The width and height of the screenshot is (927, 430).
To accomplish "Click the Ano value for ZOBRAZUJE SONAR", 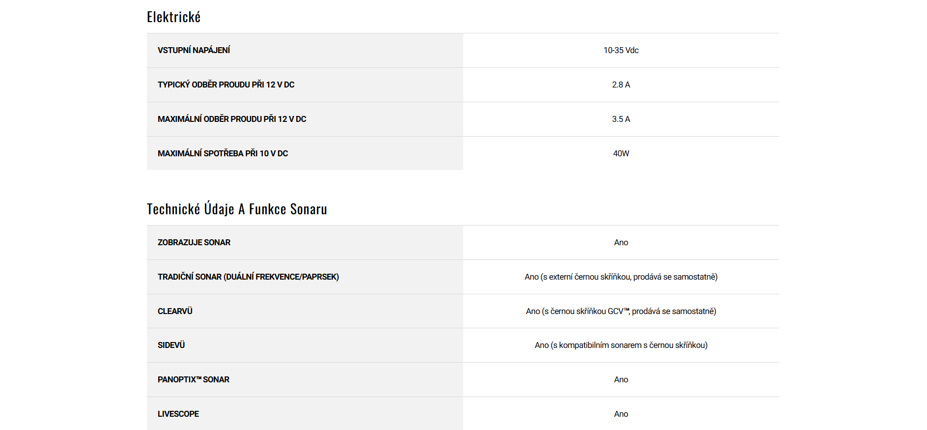I will [x=621, y=242].
